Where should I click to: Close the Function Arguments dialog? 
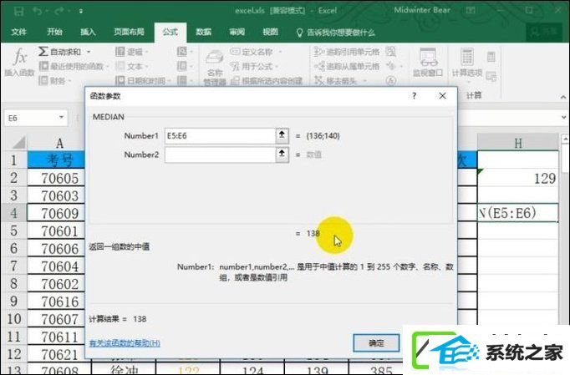pos(442,96)
